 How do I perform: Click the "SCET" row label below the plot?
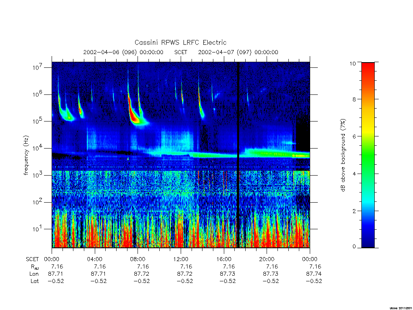32,260
